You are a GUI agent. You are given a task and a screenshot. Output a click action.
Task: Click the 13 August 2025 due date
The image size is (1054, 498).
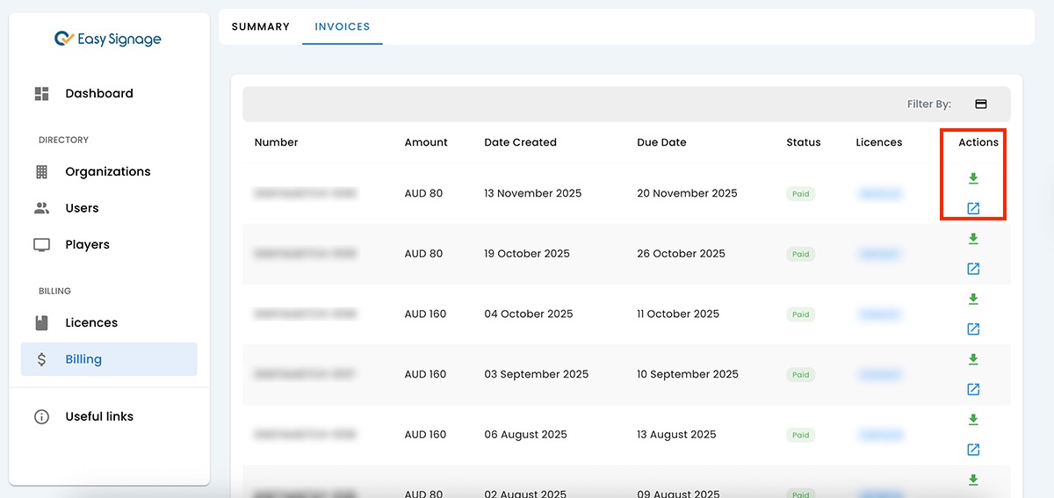[x=676, y=434]
